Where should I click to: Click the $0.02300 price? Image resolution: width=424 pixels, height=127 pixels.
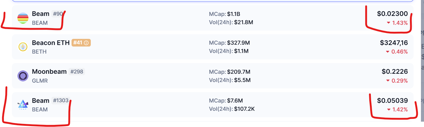pos(393,14)
